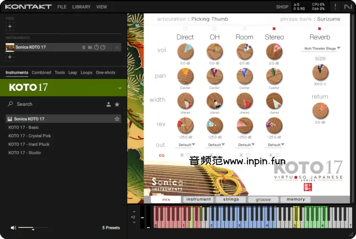Toggle the Direct channel EQ enable checkbox
The image size is (356, 239).
(189, 155)
